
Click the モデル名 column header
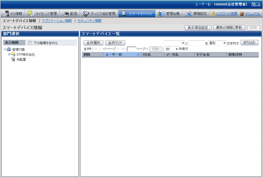coord(210,55)
